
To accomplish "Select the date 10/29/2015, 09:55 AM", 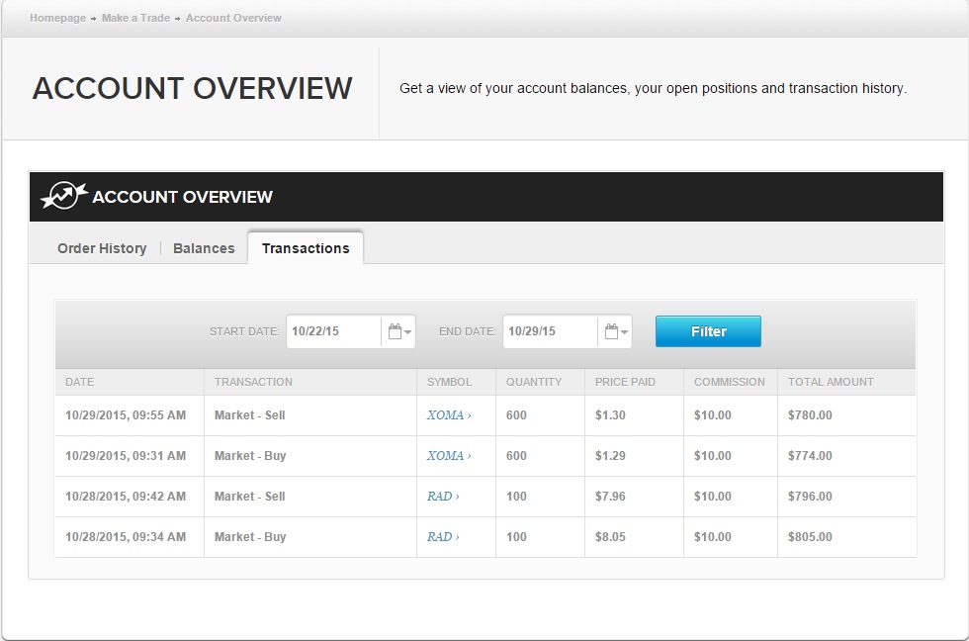I will (x=126, y=415).
